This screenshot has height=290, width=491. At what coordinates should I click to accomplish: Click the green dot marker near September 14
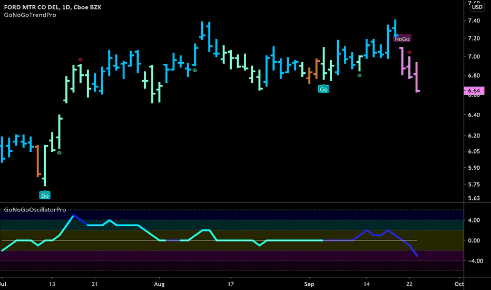[359, 75]
